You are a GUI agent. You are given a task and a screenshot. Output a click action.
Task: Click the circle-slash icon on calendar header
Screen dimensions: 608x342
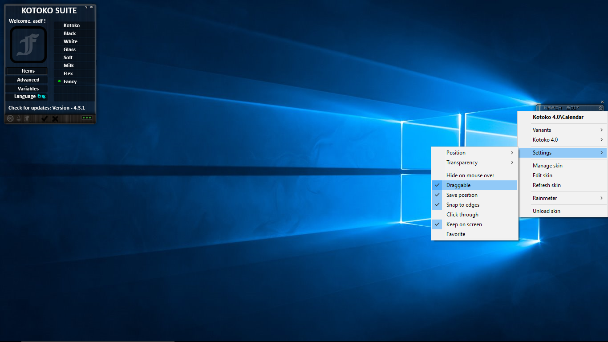pyautogui.click(x=600, y=108)
